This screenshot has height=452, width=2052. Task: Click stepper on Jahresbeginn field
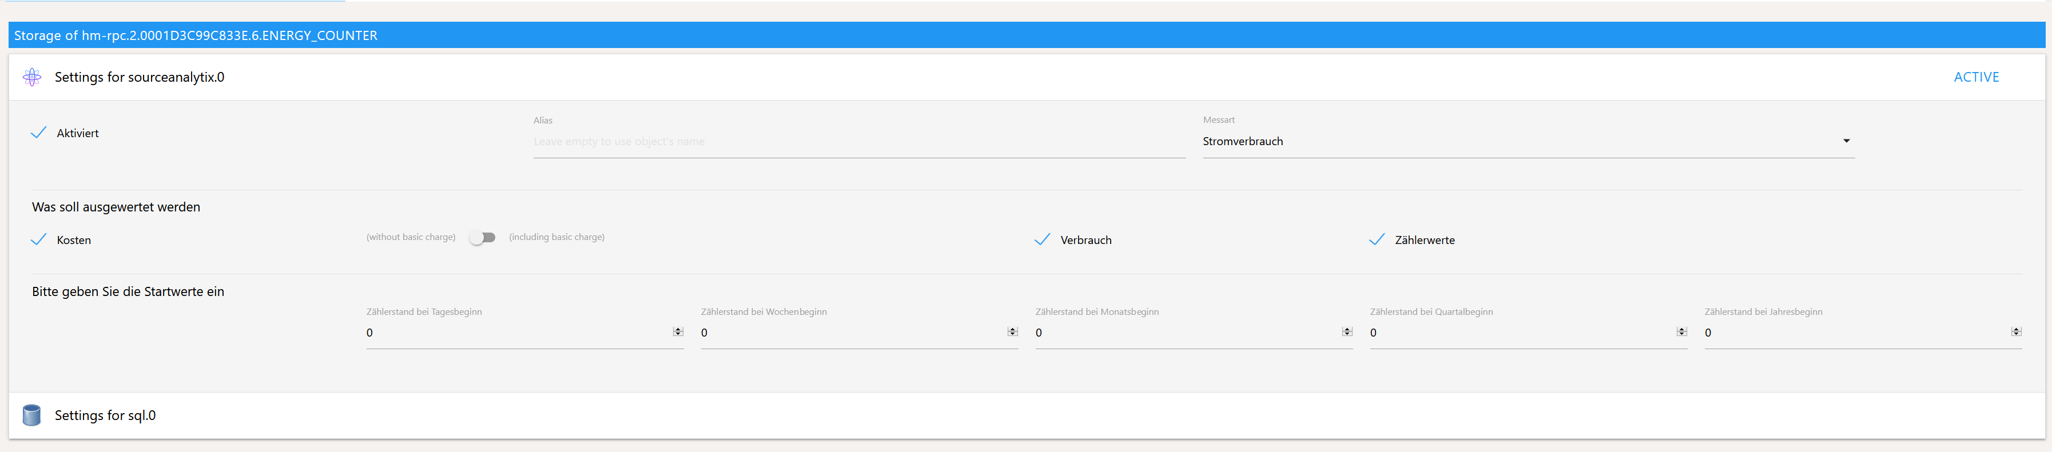coord(2016,332)
